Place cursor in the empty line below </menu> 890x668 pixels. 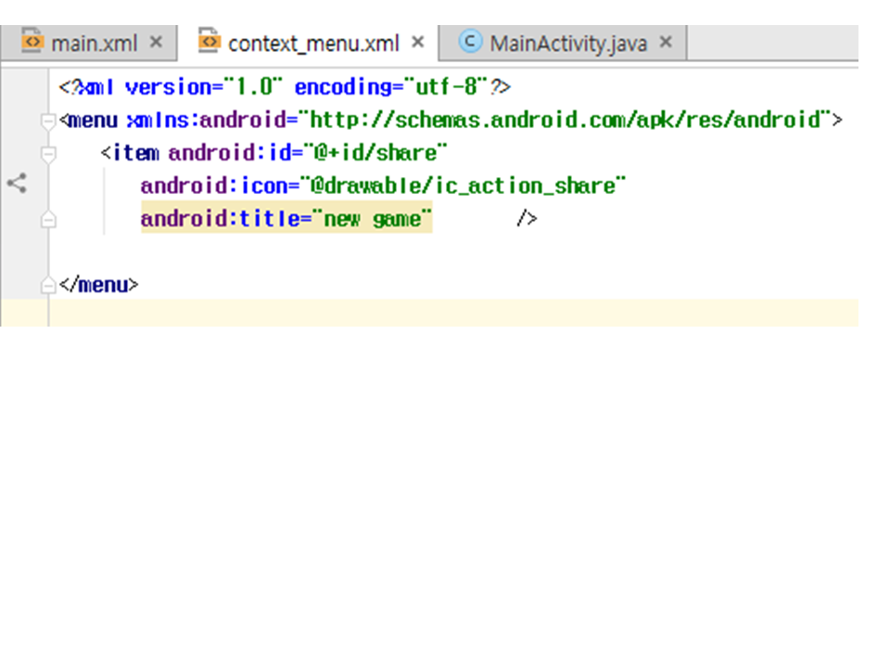[x=371, y=314]
